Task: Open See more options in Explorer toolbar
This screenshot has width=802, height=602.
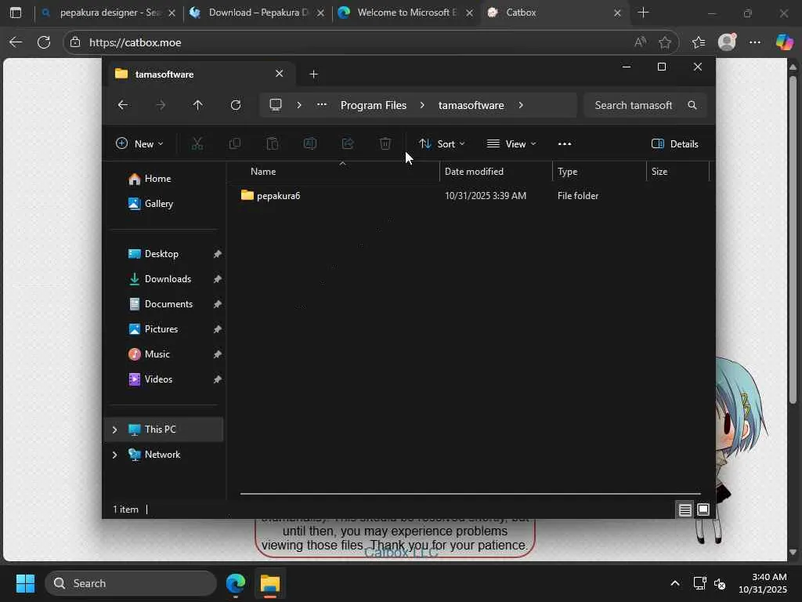Action: coord(565,144)
